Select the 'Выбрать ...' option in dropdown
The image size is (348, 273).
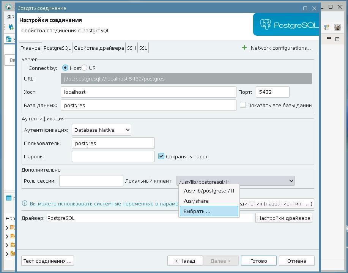(x=209, y=211)
